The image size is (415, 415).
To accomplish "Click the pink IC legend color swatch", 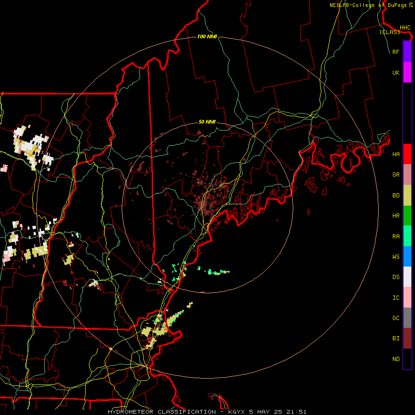I will tap(407, 297).
